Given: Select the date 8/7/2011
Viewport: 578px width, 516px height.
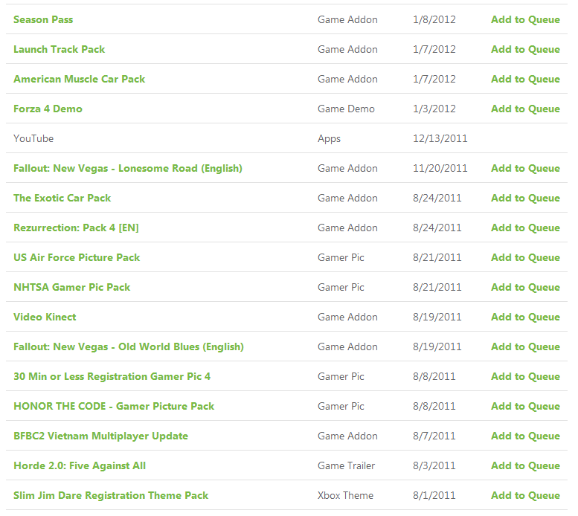Looking at the screenshot, I should [434, 436].
